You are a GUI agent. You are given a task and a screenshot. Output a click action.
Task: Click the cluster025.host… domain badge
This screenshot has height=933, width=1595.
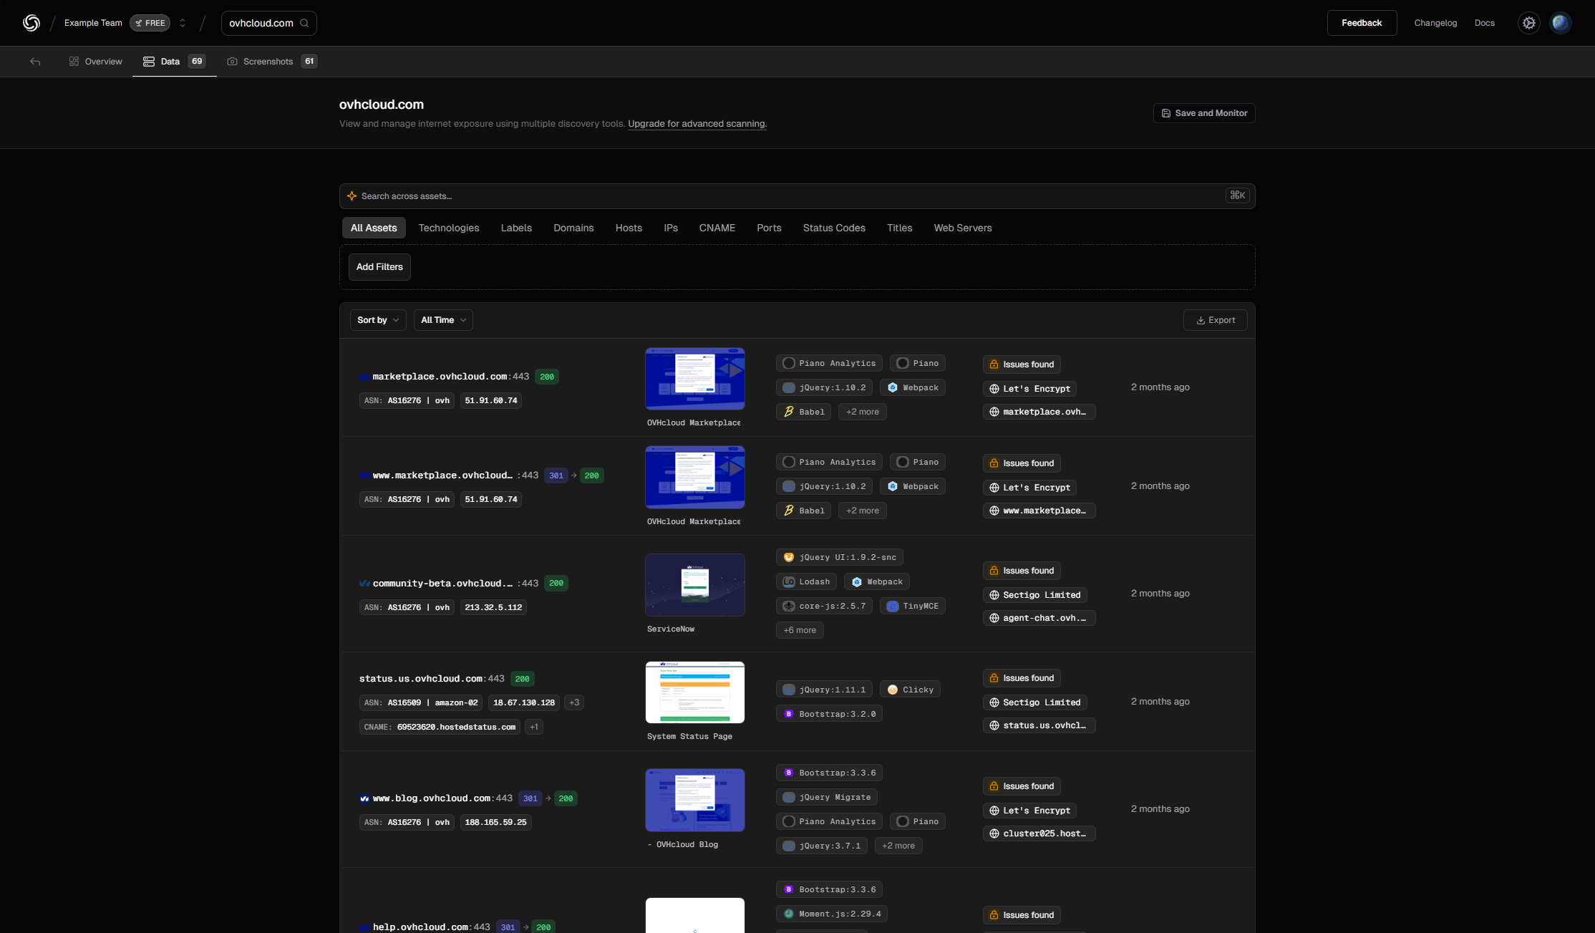click(1039, 833)
